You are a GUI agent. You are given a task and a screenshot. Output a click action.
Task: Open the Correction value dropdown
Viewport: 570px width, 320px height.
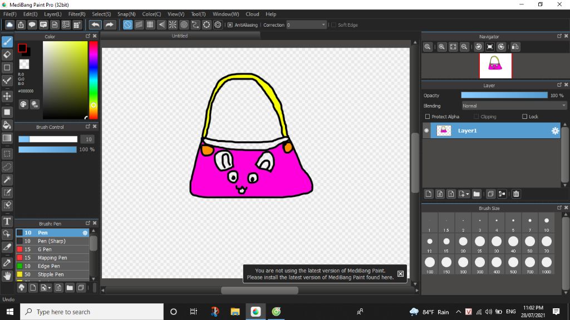click(306, 25)
